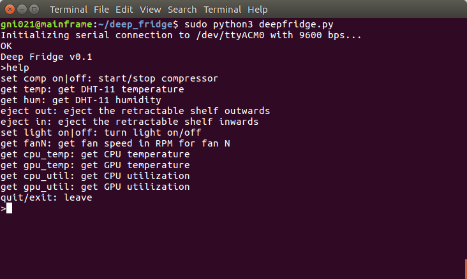Click the cursor block at the bottom prompt
Viewport: 467px width, 279px height.
[x=9, y=208]
